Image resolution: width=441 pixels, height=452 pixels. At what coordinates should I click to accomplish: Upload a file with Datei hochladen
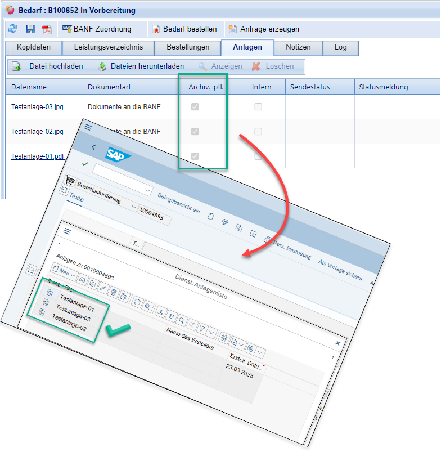[48, 66]
